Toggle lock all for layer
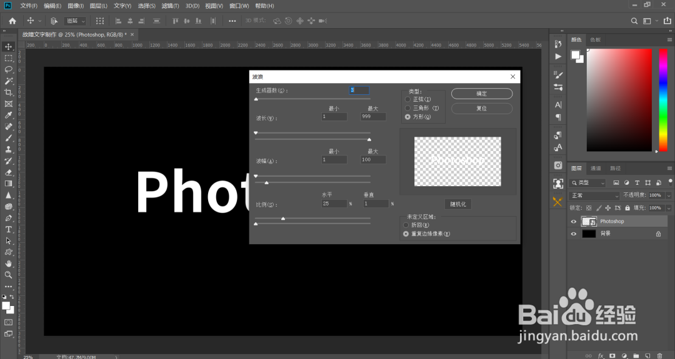 tap(627, 208)
